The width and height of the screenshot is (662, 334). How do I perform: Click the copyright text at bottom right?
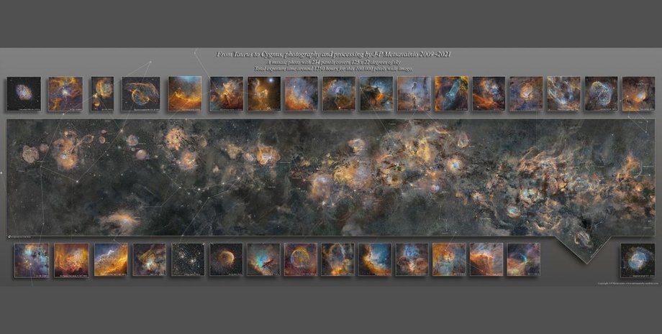coord(626,283)
